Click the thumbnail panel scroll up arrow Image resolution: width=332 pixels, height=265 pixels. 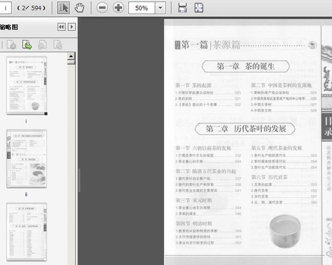[x=70, y=56]
